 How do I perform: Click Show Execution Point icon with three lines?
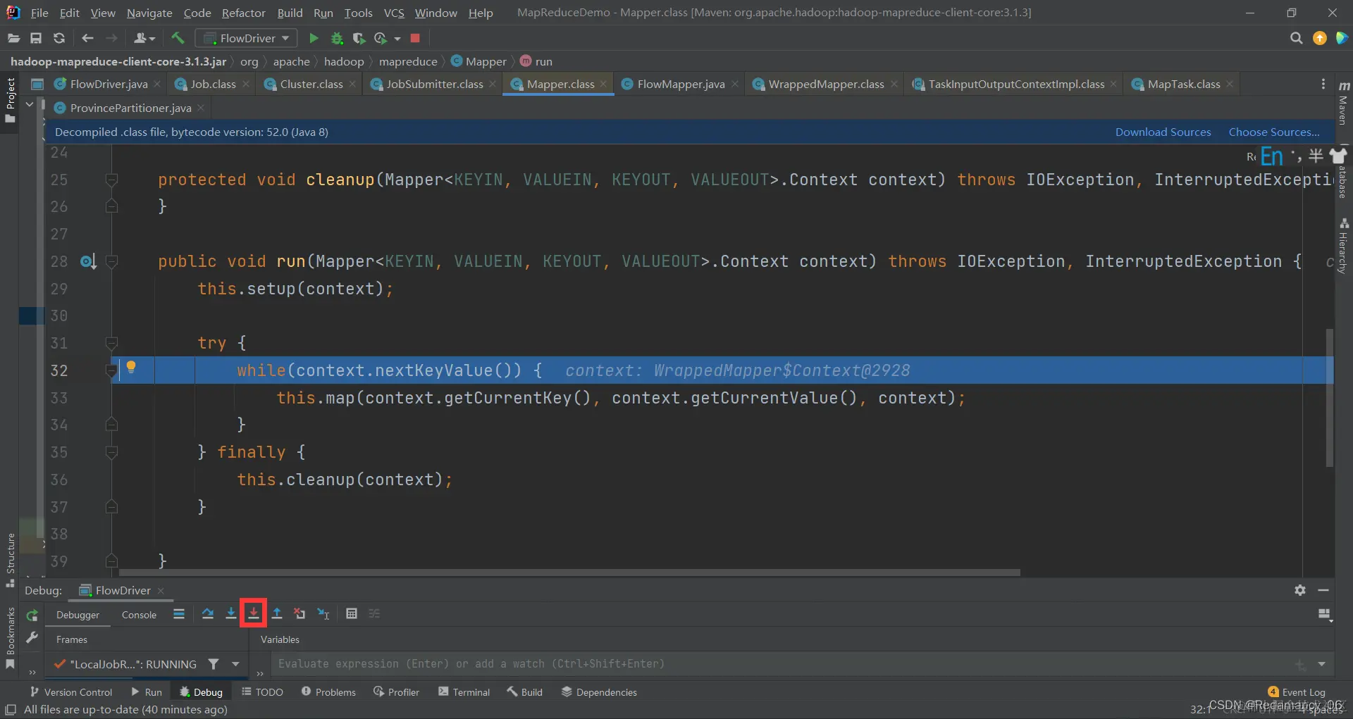point(179,613)
